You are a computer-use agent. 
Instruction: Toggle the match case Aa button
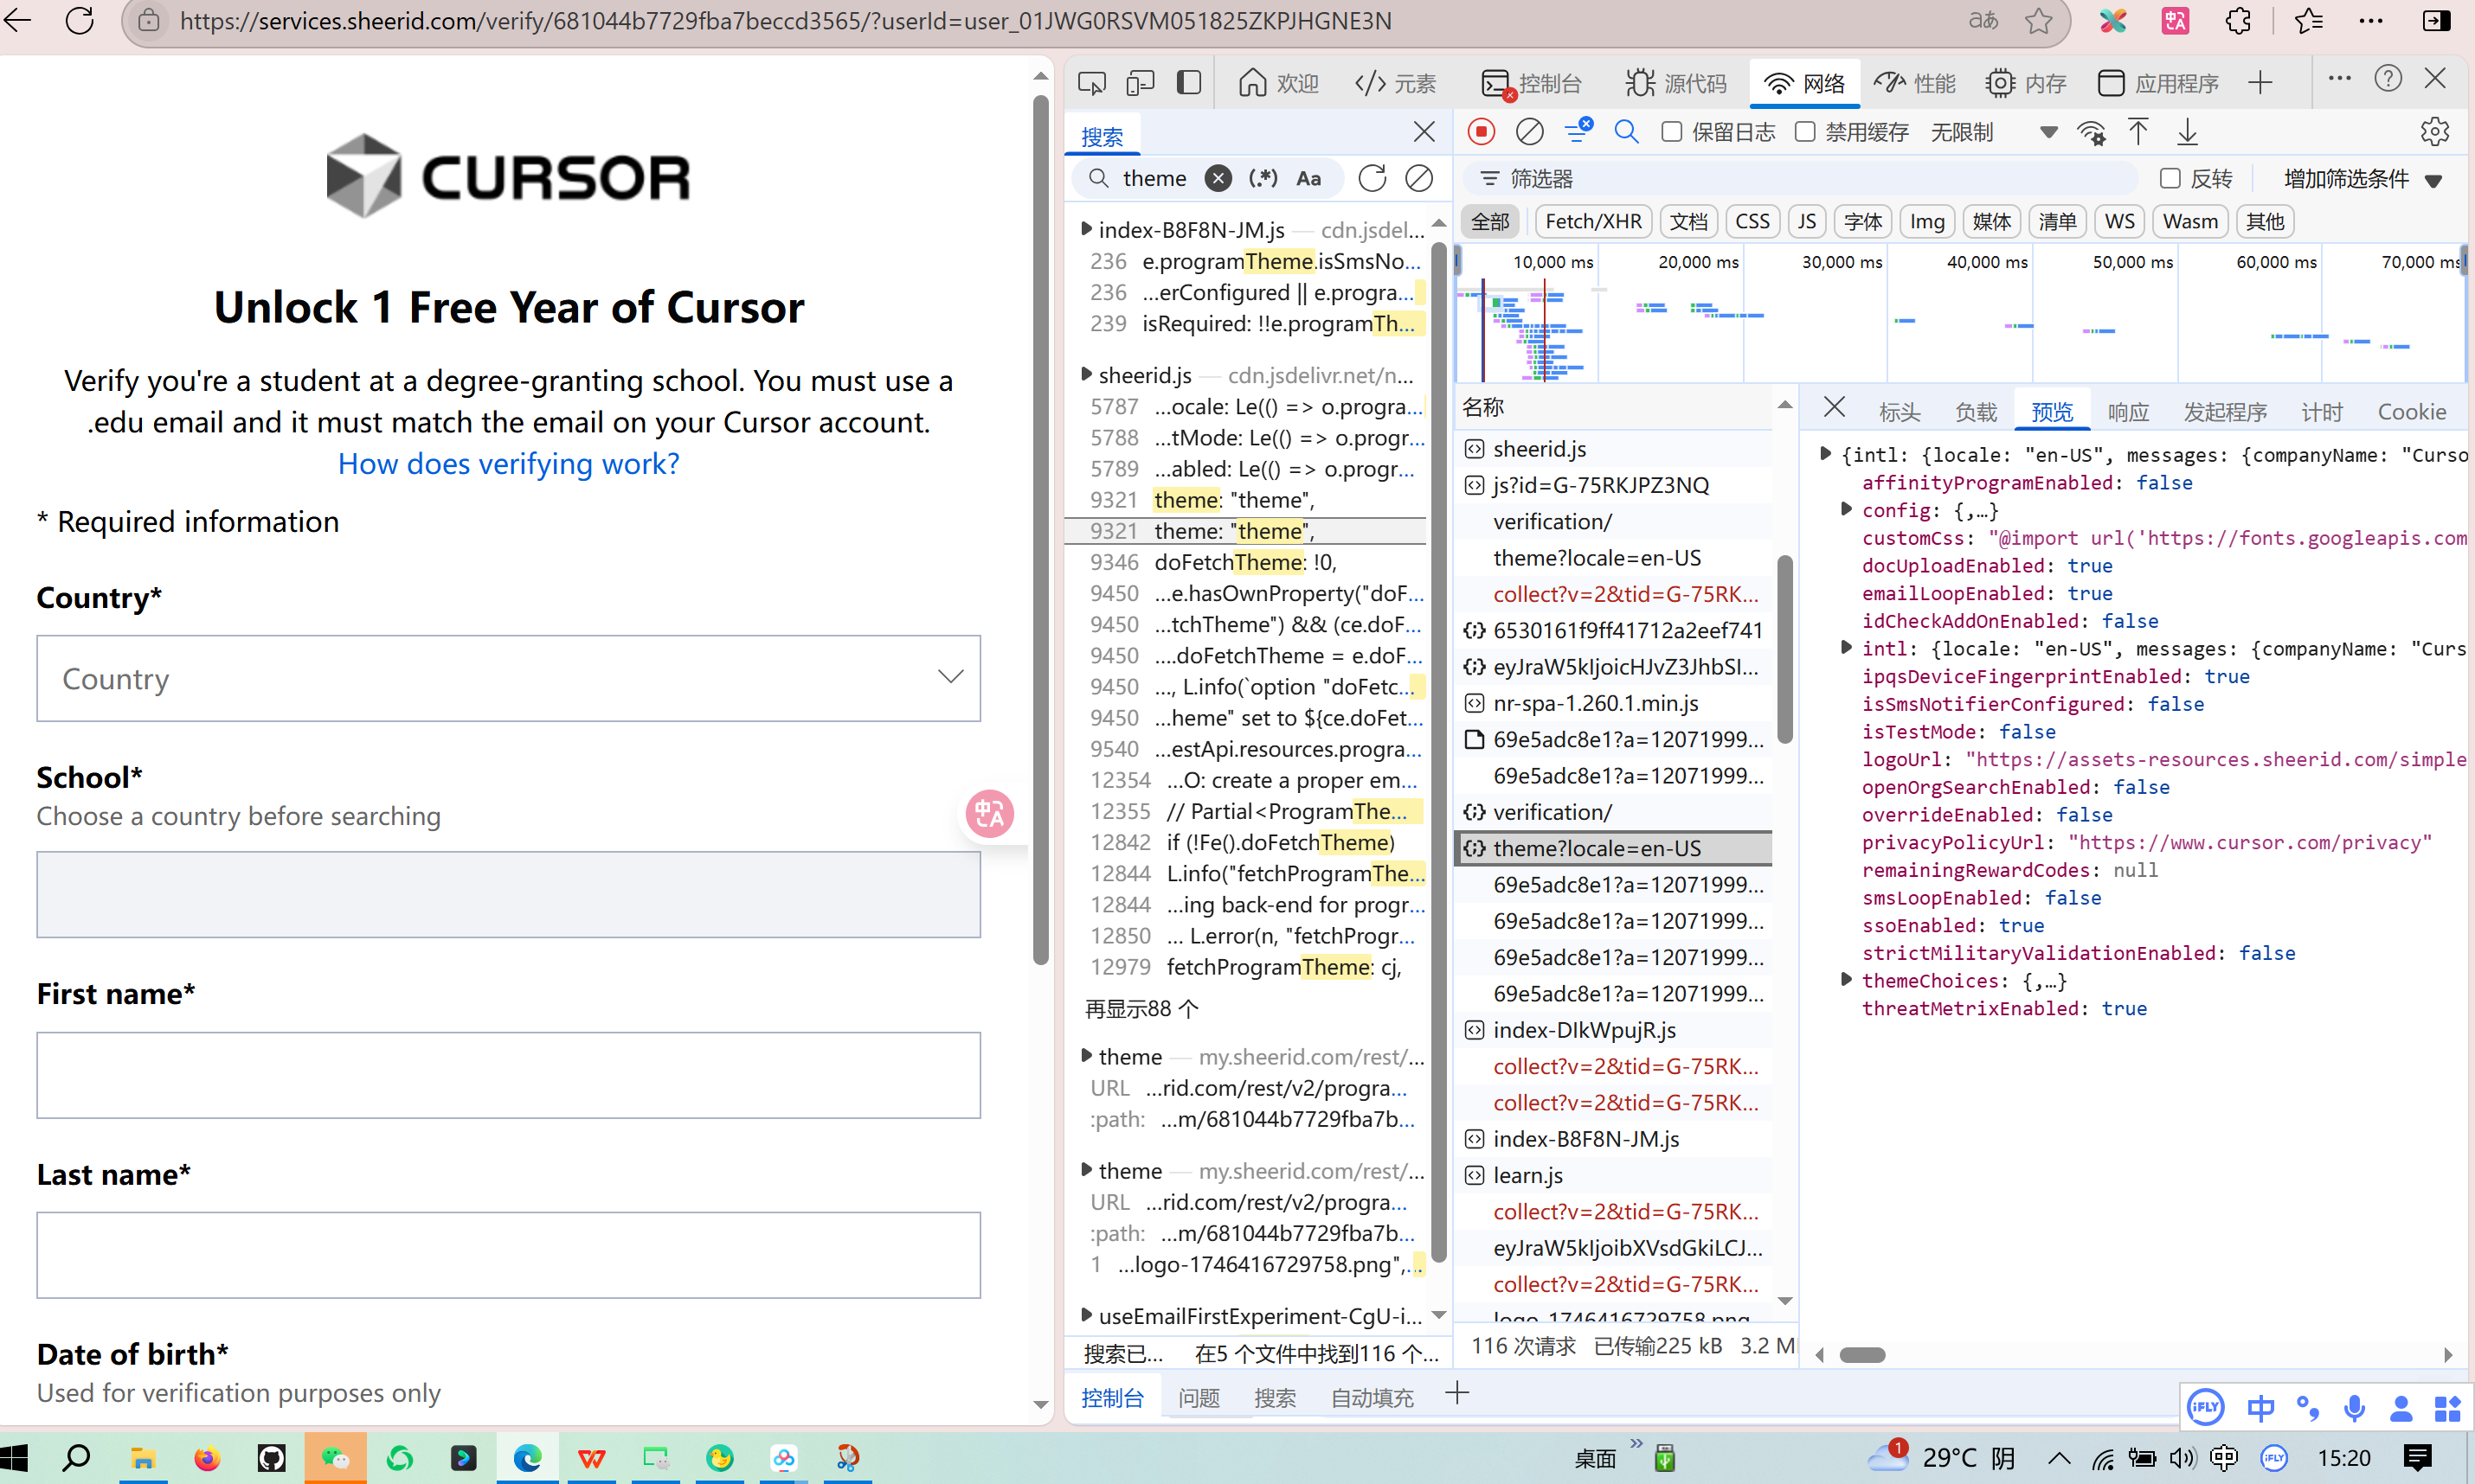[1308, 178]
